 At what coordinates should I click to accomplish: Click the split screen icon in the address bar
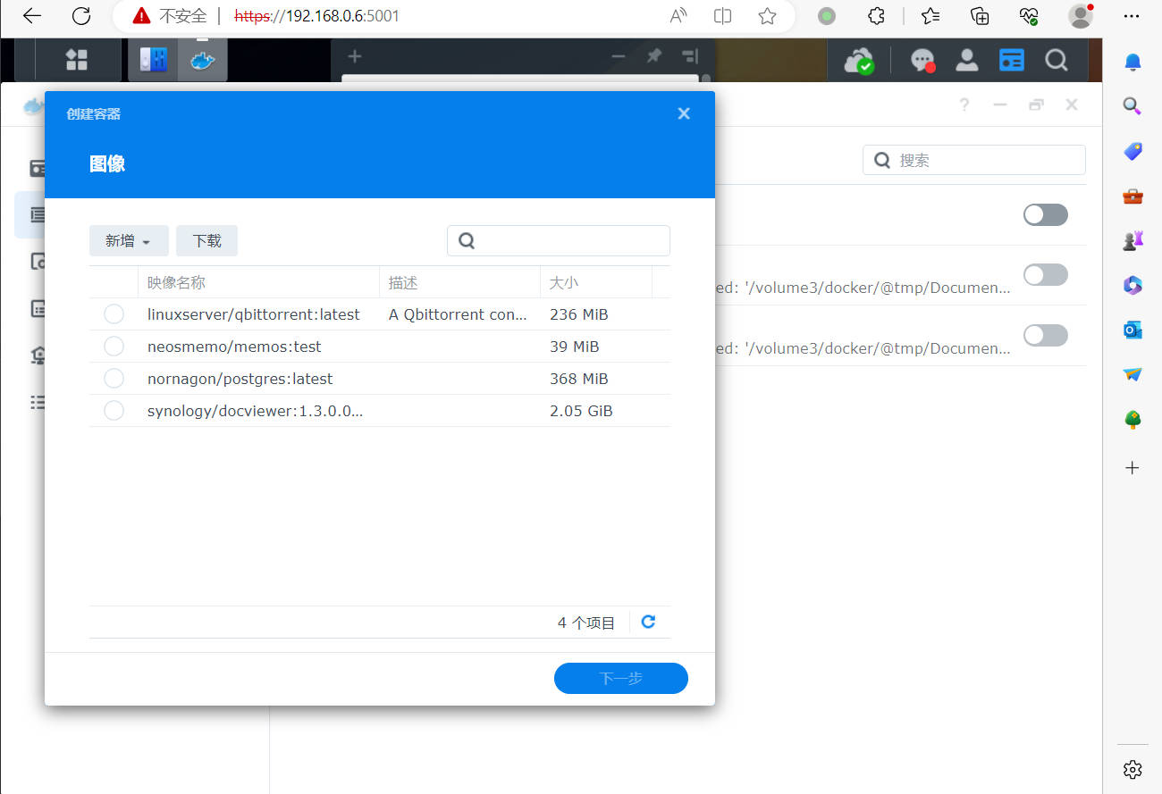tap(723, 16)
